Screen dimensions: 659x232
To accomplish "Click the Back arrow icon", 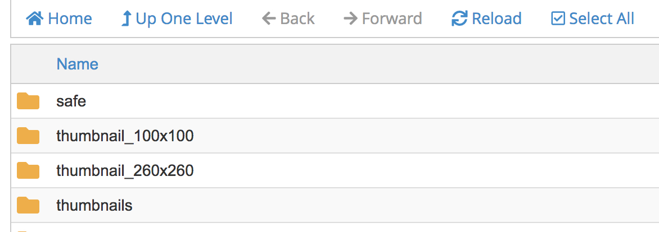I will coord(269,19).
